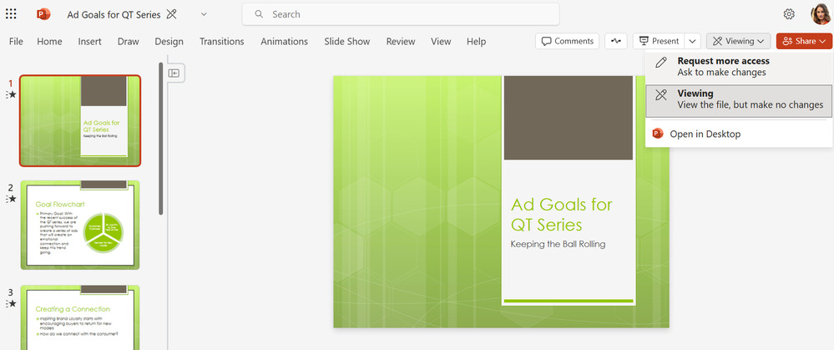
Task: Open the app launcher waffle icon
Action: coord(11,14)
